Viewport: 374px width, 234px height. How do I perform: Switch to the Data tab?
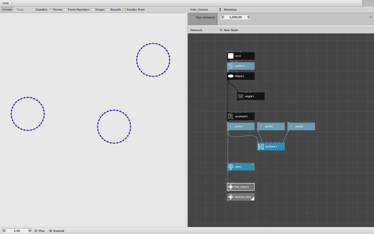(20, 10)
